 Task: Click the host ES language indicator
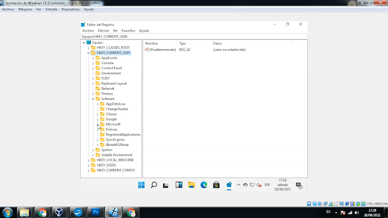click(x=329, y=212)
